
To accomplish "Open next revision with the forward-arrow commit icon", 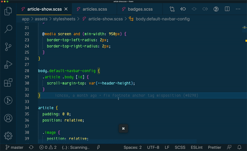I will (x=205, y=9).
